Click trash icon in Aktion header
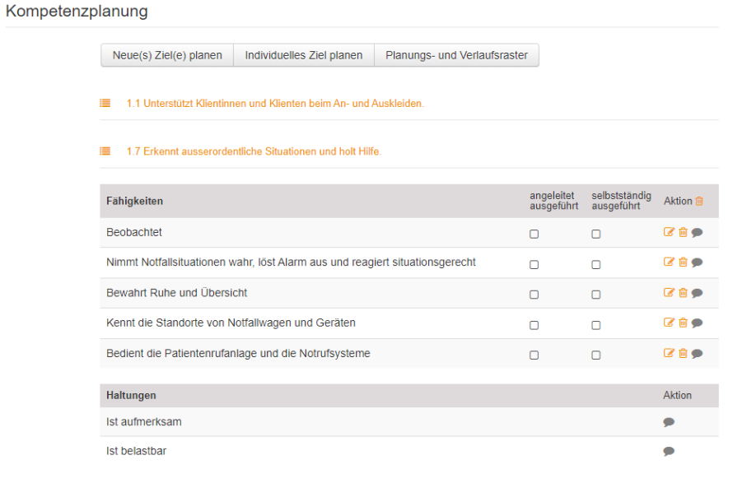 [x=699, y=201]
